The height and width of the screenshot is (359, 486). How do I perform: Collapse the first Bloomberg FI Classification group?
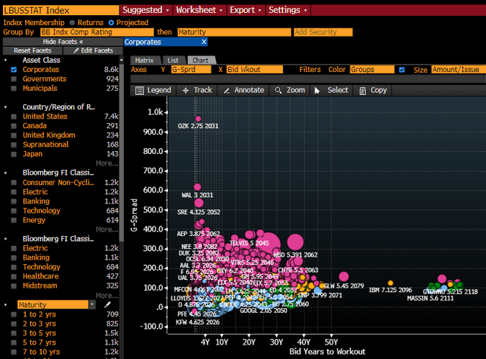[5, 173]
